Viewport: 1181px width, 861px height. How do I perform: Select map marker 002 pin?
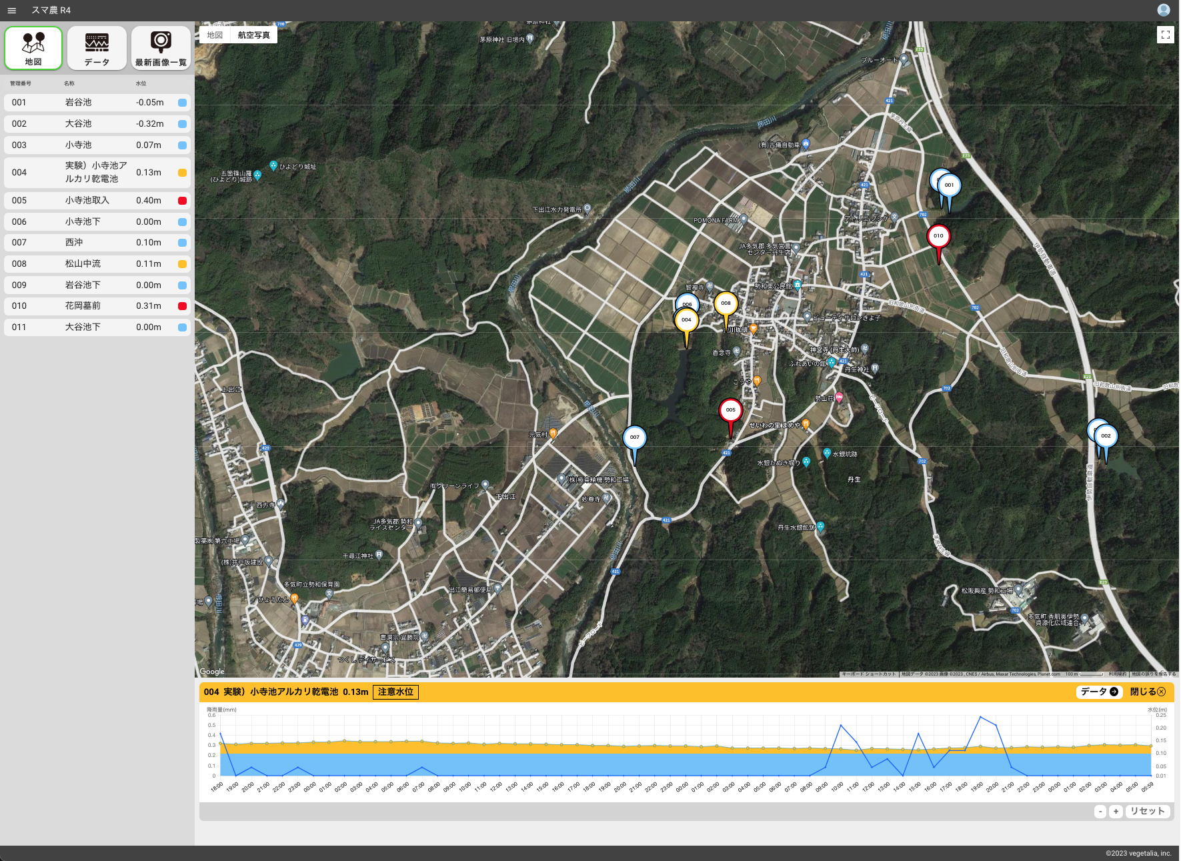(x=1106, y=437)
